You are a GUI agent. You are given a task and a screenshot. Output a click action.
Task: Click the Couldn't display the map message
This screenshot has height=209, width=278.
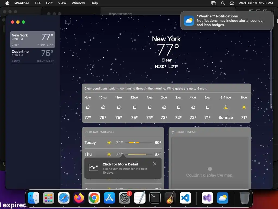pos(210,175)
